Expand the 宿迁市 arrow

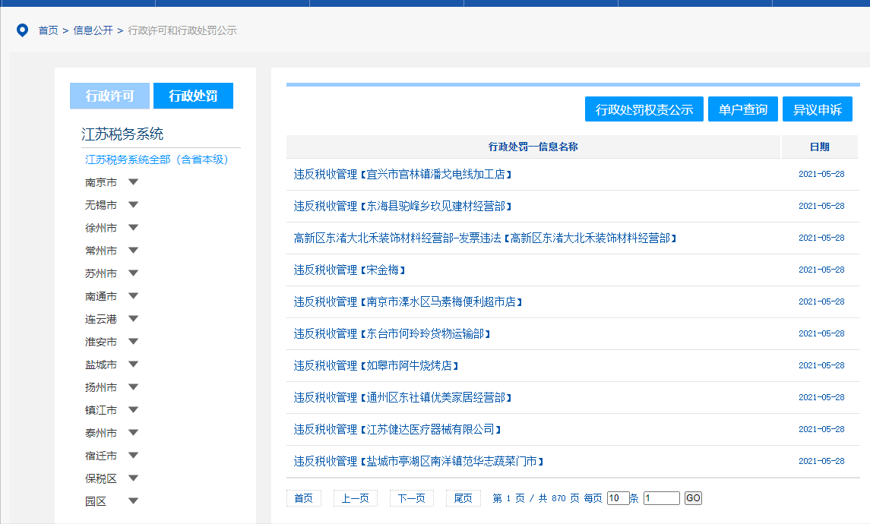point(133,455)
